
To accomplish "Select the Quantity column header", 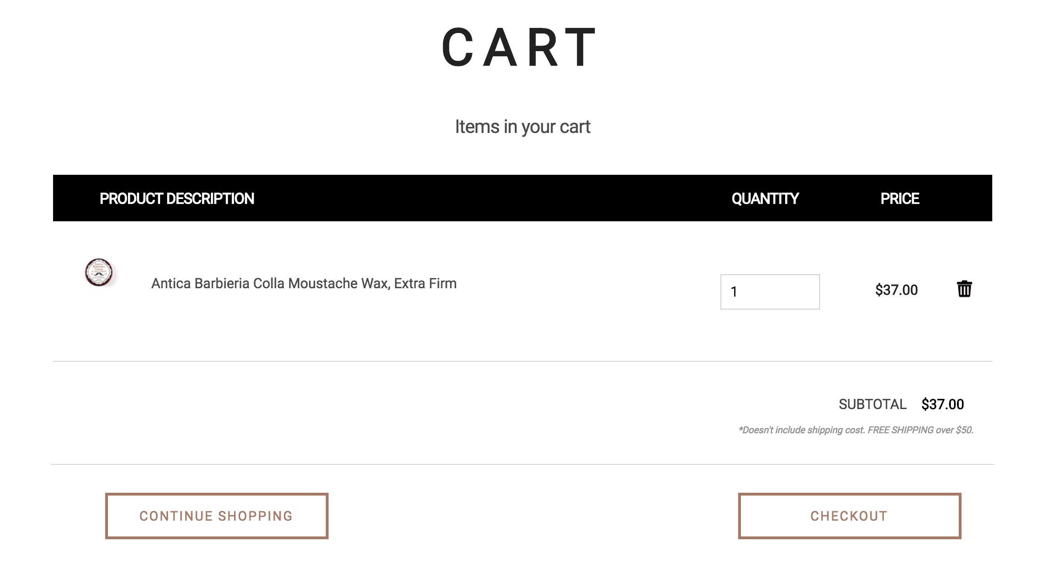I will 765,198.
